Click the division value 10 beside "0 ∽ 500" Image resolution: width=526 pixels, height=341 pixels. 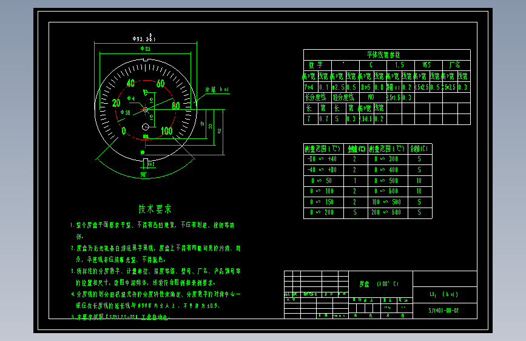[x=419, y=181]
